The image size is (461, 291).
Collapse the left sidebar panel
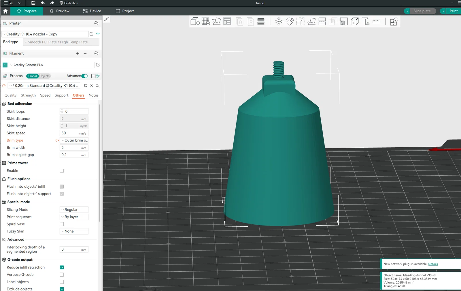107,19
